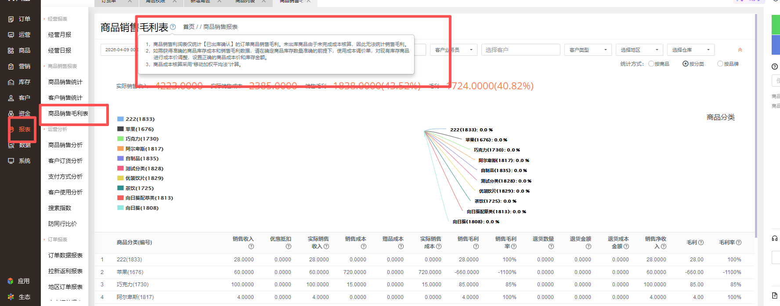Toggle the 巧克力(1730) series in the chart legend

tap(138, 139)
